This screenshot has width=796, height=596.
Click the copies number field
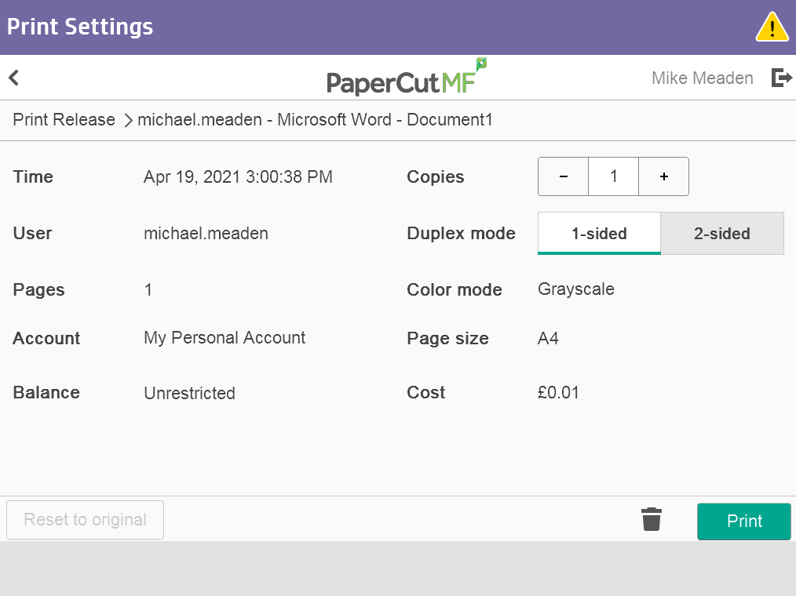coord(613,176)
